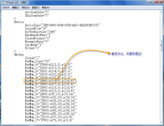Open the 文件(F) menu
Image resolution: width=164 pixels, height=126 pixels.
coord(6,8)
